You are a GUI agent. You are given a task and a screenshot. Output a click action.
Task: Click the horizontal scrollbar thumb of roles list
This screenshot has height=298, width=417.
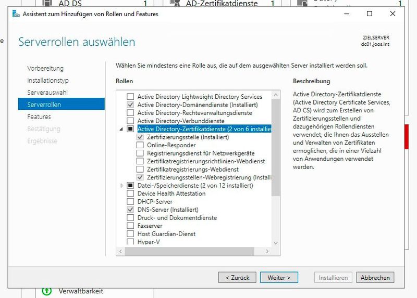point(190,251)
